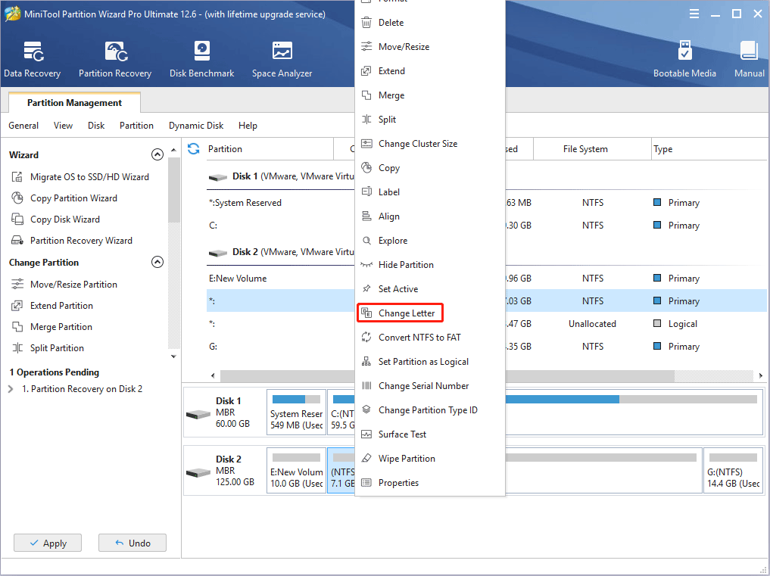Image resolution: width=770 pixels, height=576 pixels.
Task: Open the Partition menu
Action: point(136,126)
